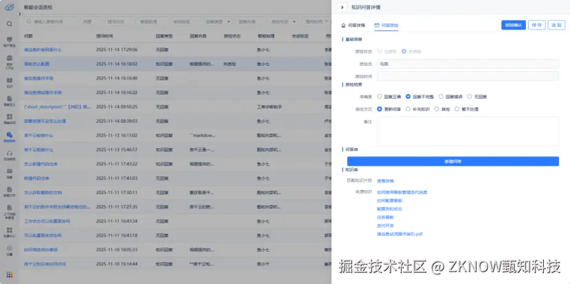The width and height of the screenshot is (570, 284).
Task: Open source link 任务看板
Action: [385, 217]
